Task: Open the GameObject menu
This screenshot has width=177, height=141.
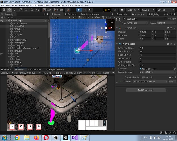Action: coord(25,5)
